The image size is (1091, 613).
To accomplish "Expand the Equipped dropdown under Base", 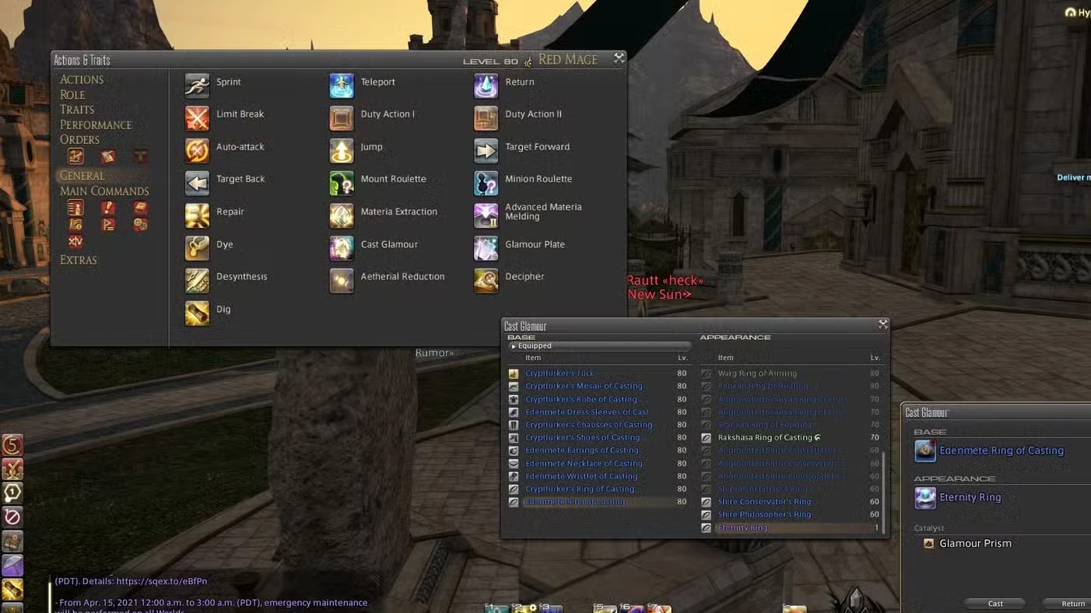I will pyautogui.click(x=599, y=346).
